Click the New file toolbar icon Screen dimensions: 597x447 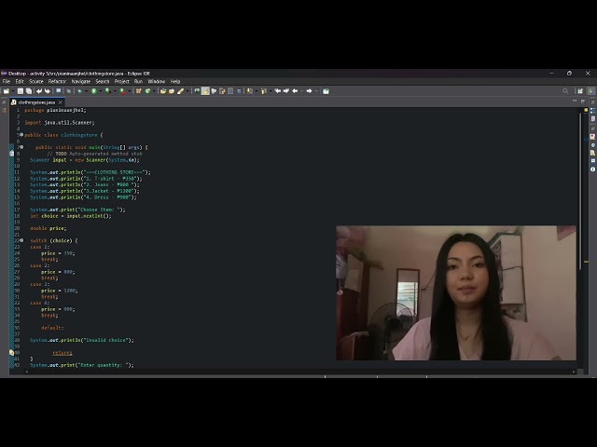pyautogui.click(x=7, y=91)
